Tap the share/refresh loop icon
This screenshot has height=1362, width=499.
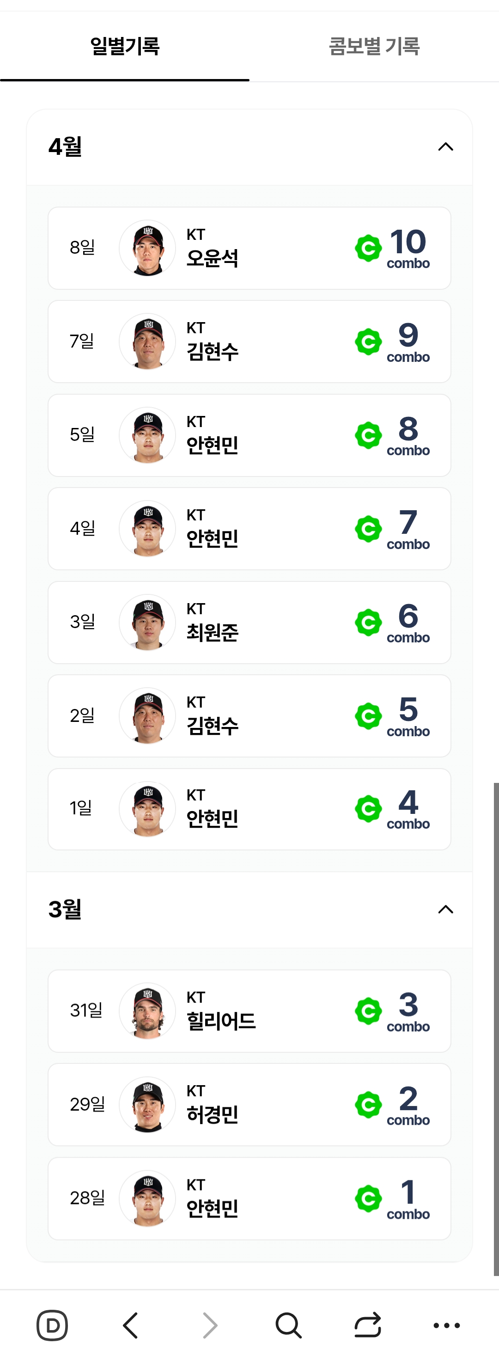pyautogui.click(x=367, y=1325)
